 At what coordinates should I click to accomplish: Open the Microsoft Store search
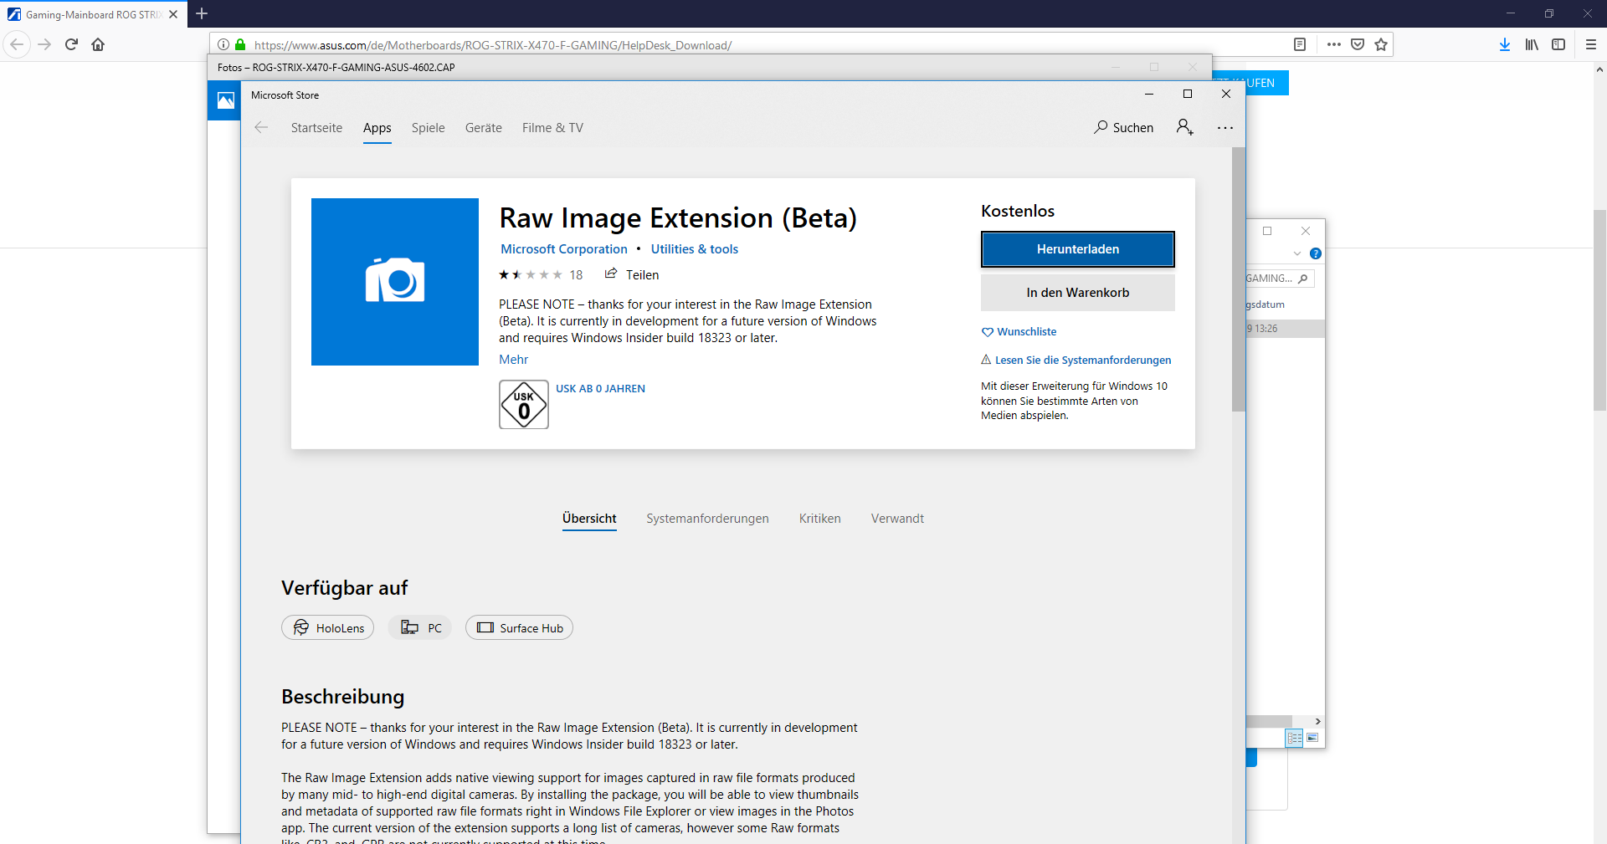[x=1123, y=127]
